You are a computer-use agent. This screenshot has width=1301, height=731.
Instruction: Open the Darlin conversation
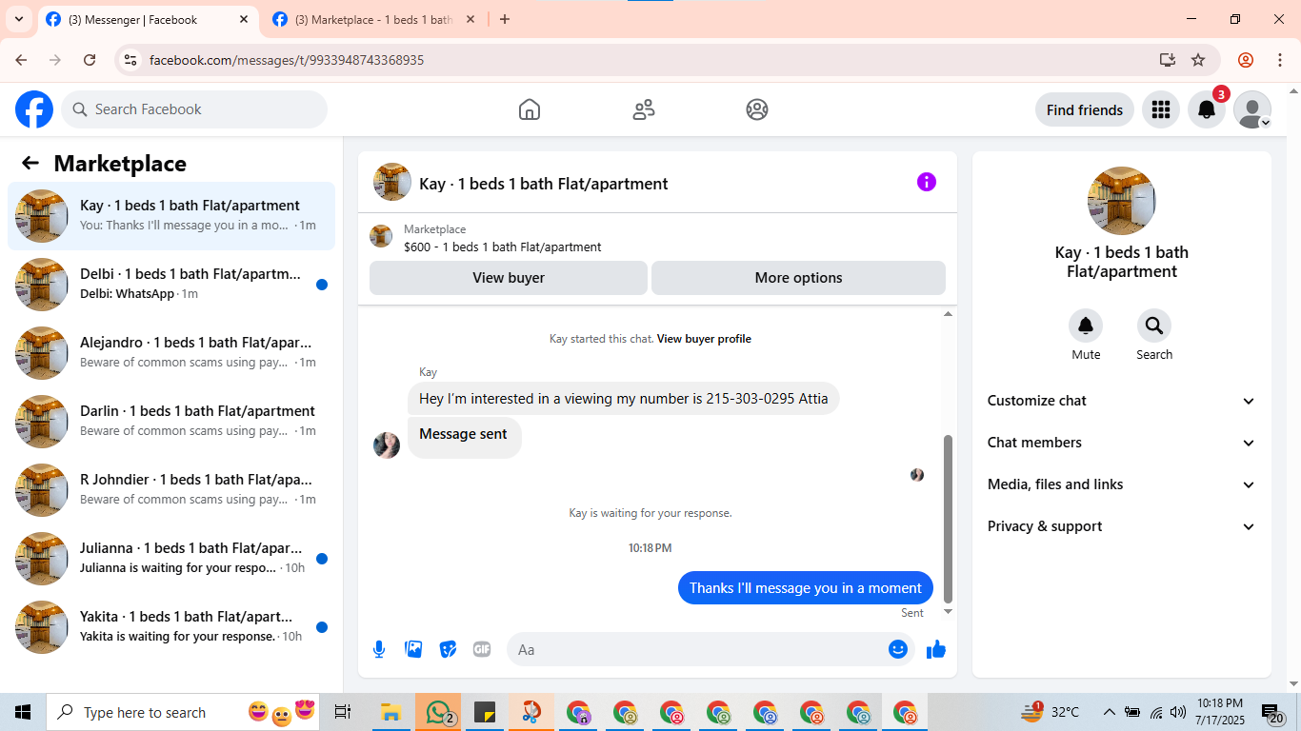[x=171, y=422]
